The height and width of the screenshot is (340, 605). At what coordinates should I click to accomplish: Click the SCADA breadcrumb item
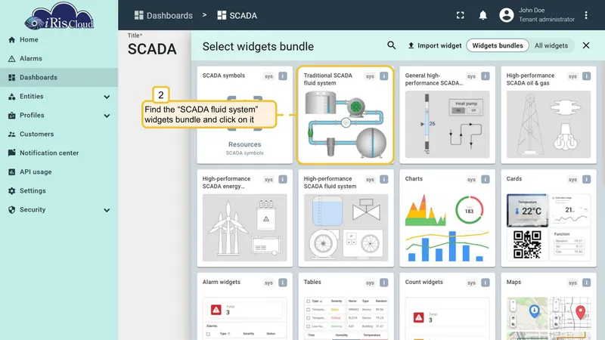click(x=237, y=15)
